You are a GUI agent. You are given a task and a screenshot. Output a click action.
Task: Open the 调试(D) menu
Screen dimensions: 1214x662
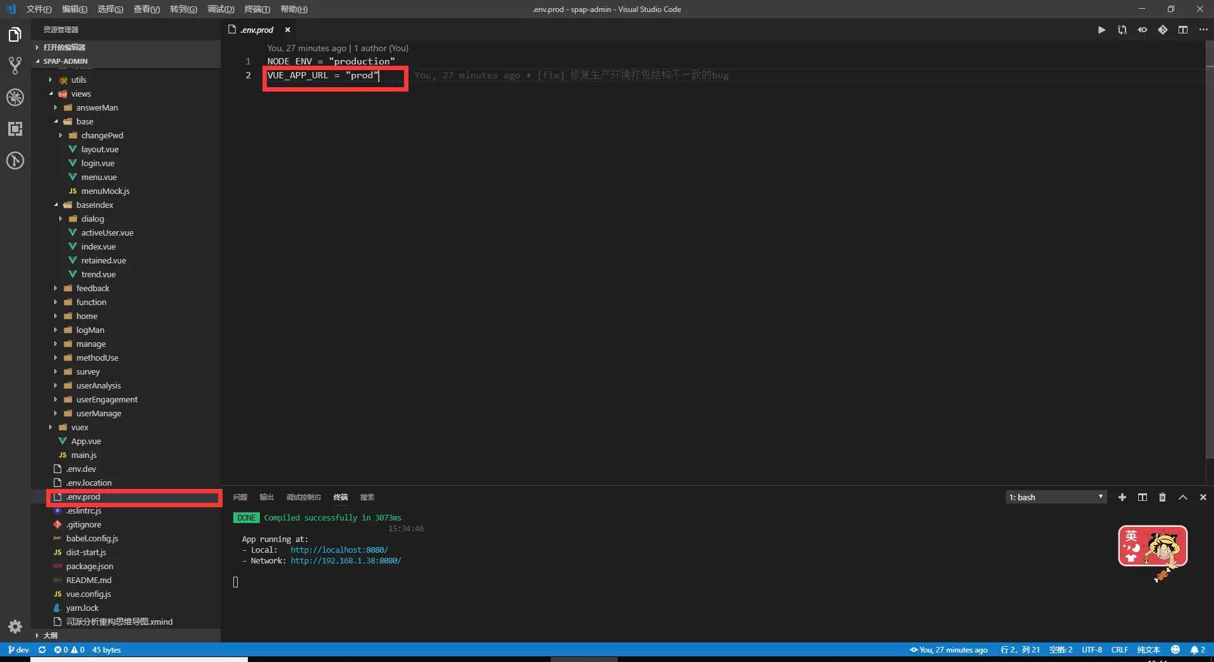click(x=221, y=9)
